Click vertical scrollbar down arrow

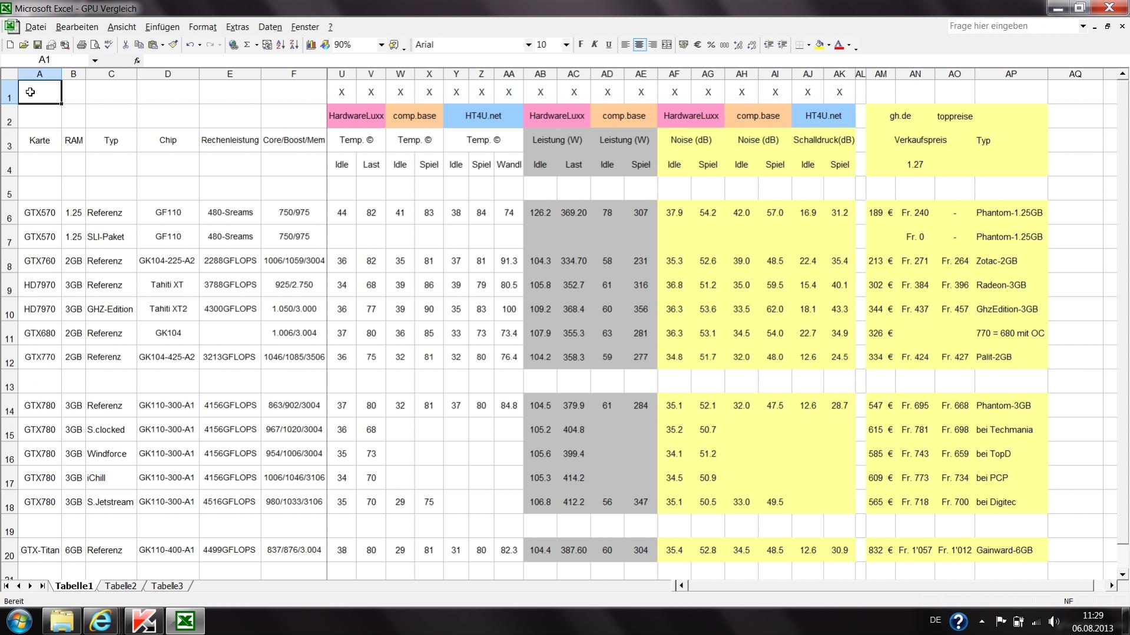click(x=1123, y=574)
